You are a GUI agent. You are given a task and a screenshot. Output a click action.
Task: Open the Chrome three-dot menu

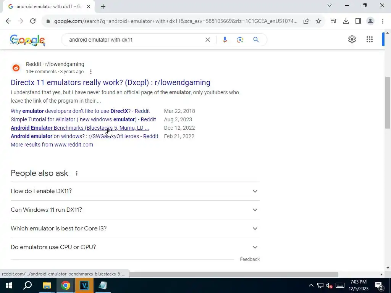tap(383, 21)
